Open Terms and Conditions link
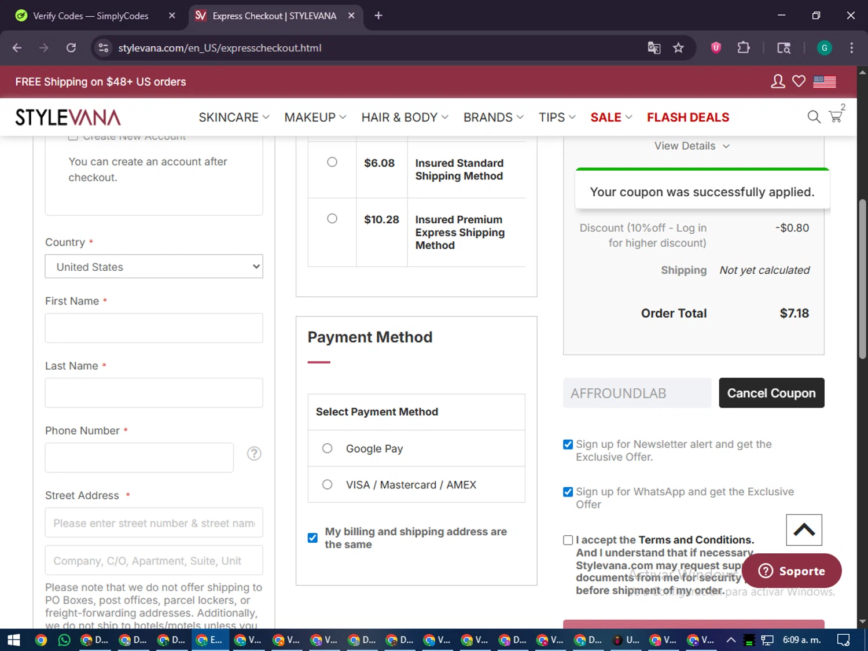This screenshot has width=868, height=651. (696, 540)
